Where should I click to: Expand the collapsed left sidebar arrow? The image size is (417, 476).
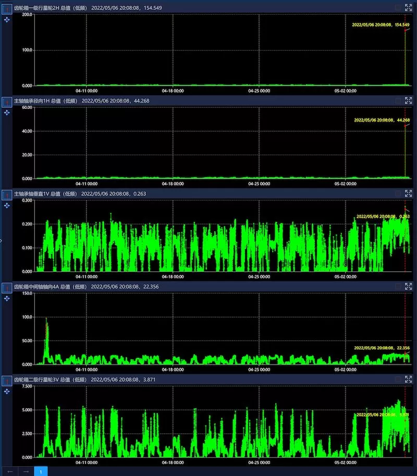coord(2,241)
